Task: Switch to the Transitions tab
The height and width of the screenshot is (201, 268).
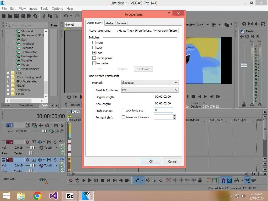Action: tap(26, 105)
